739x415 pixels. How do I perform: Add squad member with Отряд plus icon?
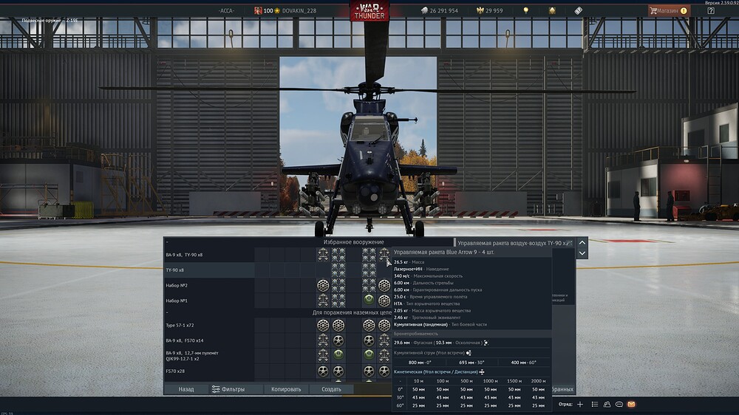click(580, 404)
